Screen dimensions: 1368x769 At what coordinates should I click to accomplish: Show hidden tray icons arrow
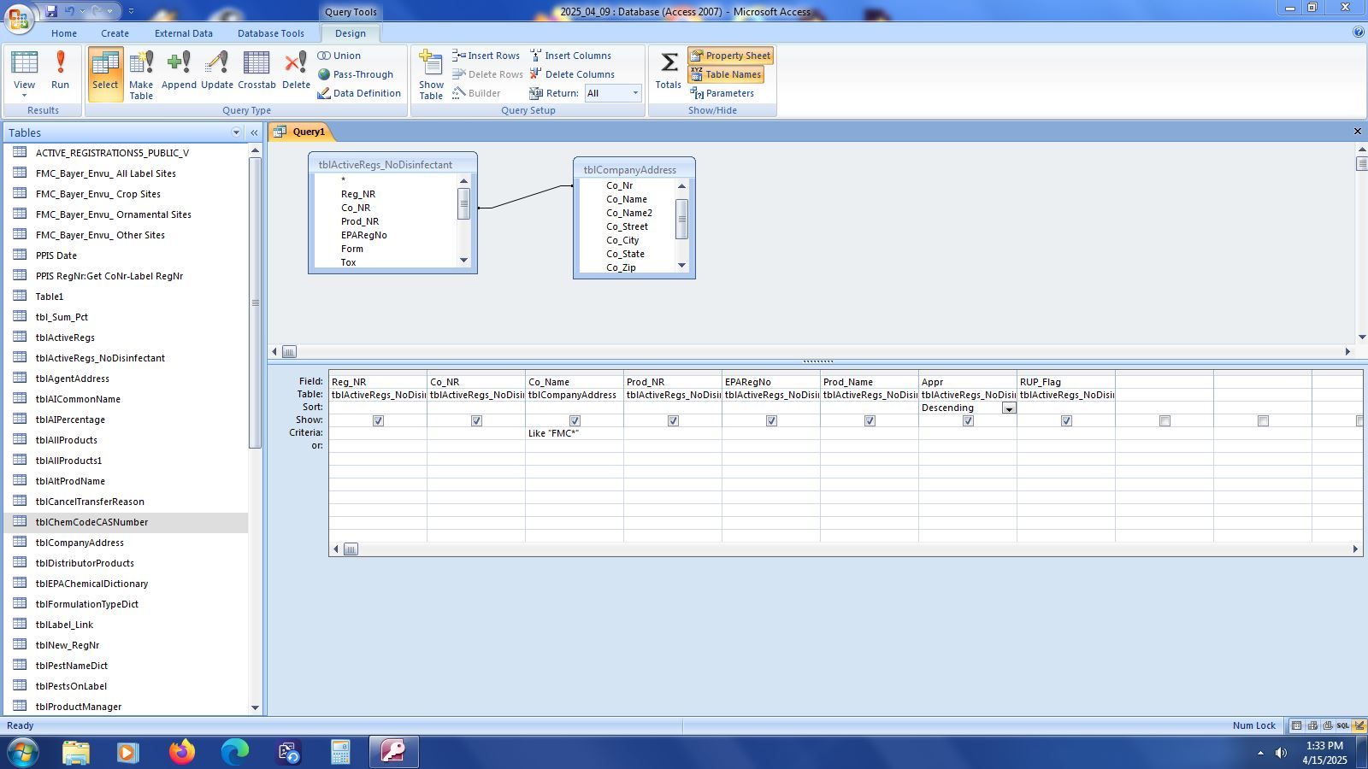click(x=1260, y=753)
